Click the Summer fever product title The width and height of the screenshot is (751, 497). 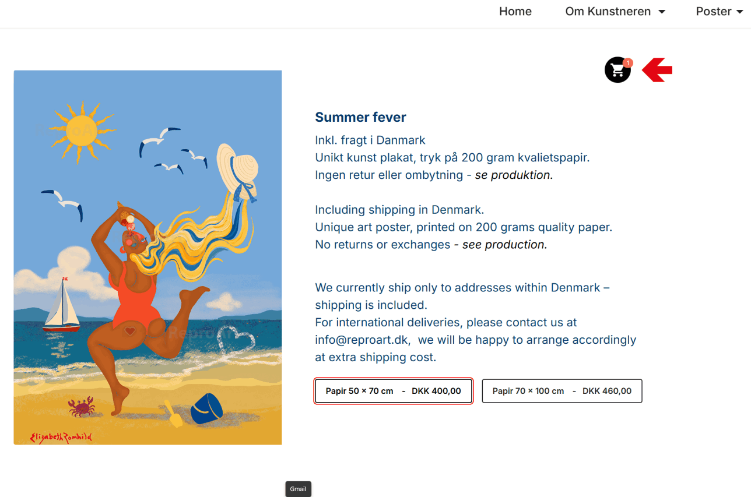pyautogui.click(x=360, y=117)
